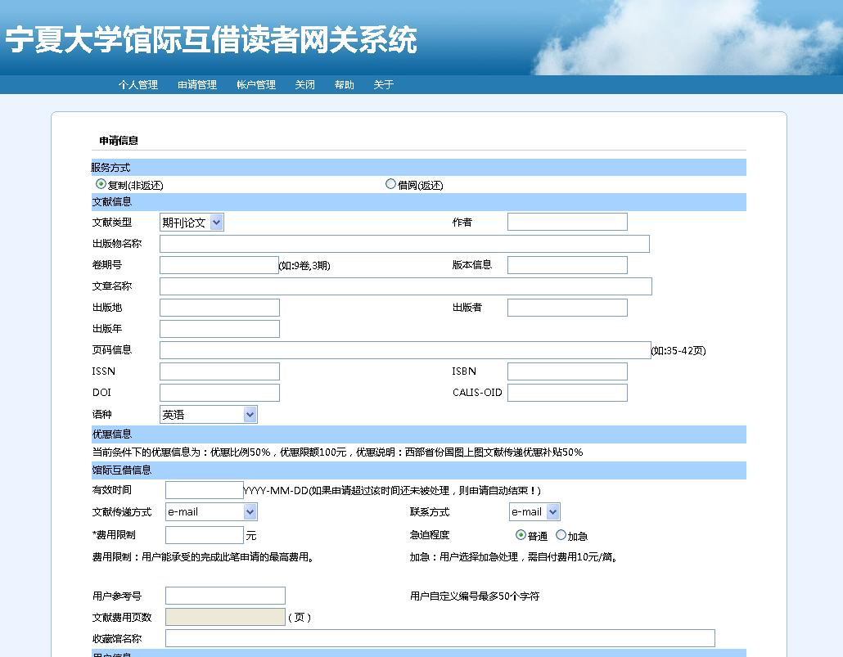This screenshot has height=657, width=843.
Task: Click the CALIS-OID input field
Action: point(567,393)
